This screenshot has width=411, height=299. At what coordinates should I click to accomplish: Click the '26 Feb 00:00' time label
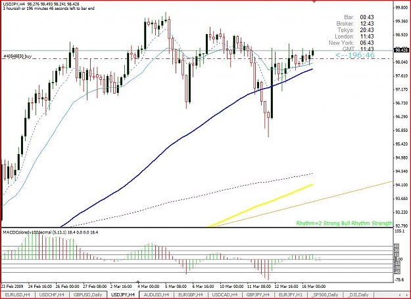[67, 286]
